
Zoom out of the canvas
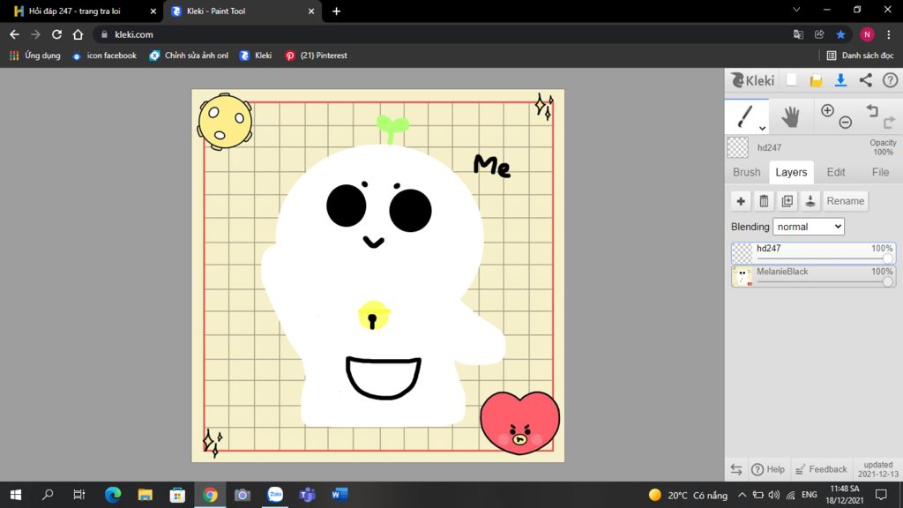(x=846, y=122)
